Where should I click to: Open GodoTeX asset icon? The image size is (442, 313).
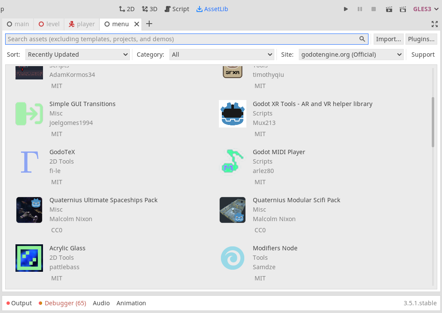[x=29, y=162]
